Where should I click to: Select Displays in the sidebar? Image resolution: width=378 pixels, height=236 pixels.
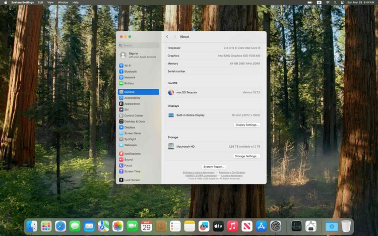[x=139, y=128]
